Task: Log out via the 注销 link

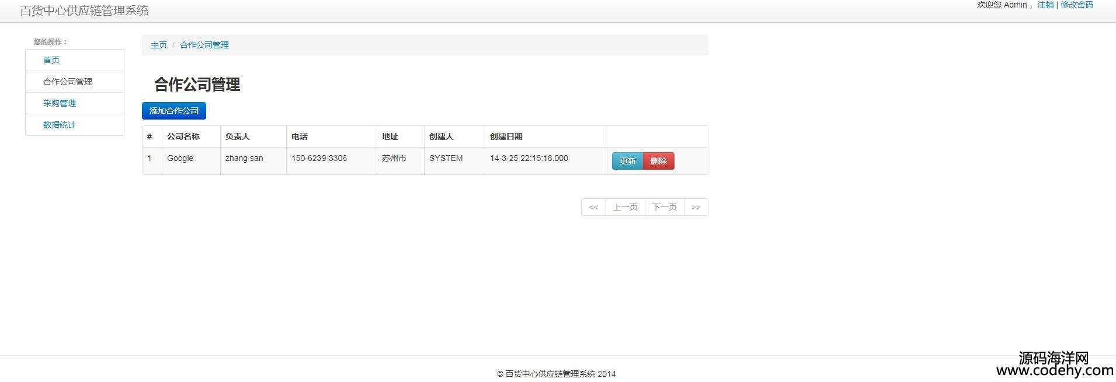Action: pos(1045,5)
